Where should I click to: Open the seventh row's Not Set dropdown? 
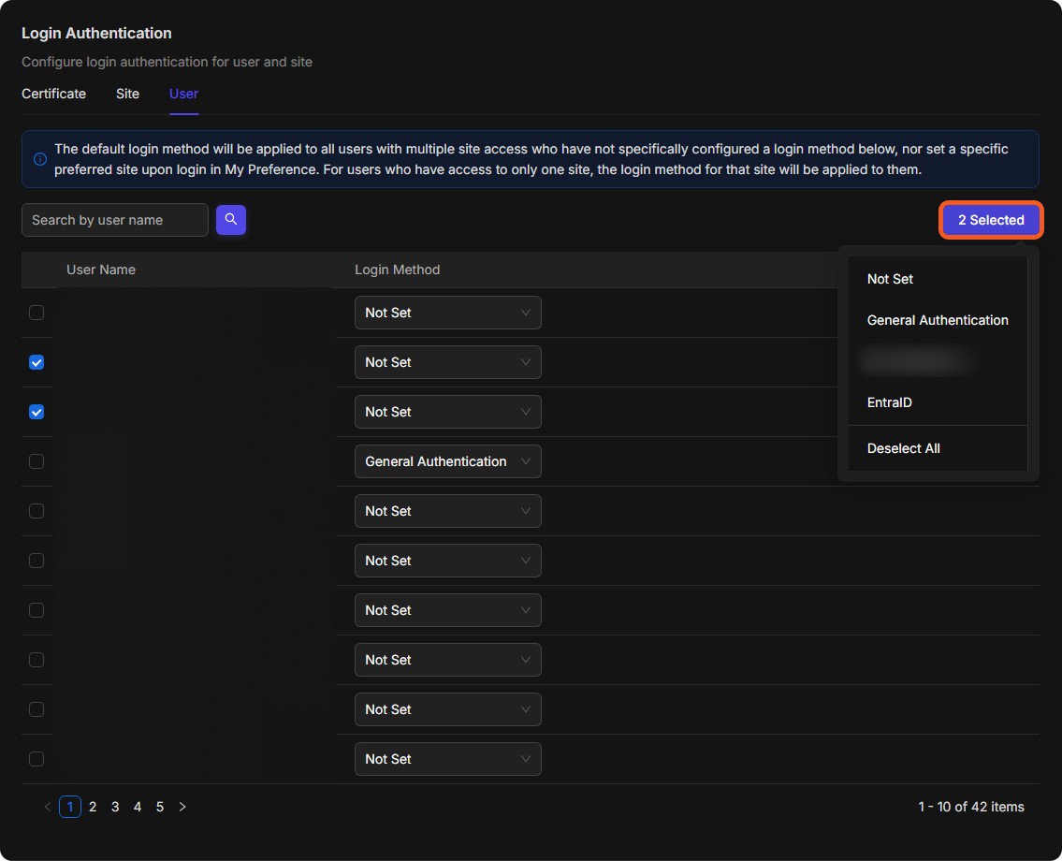[x=447, y=610]
